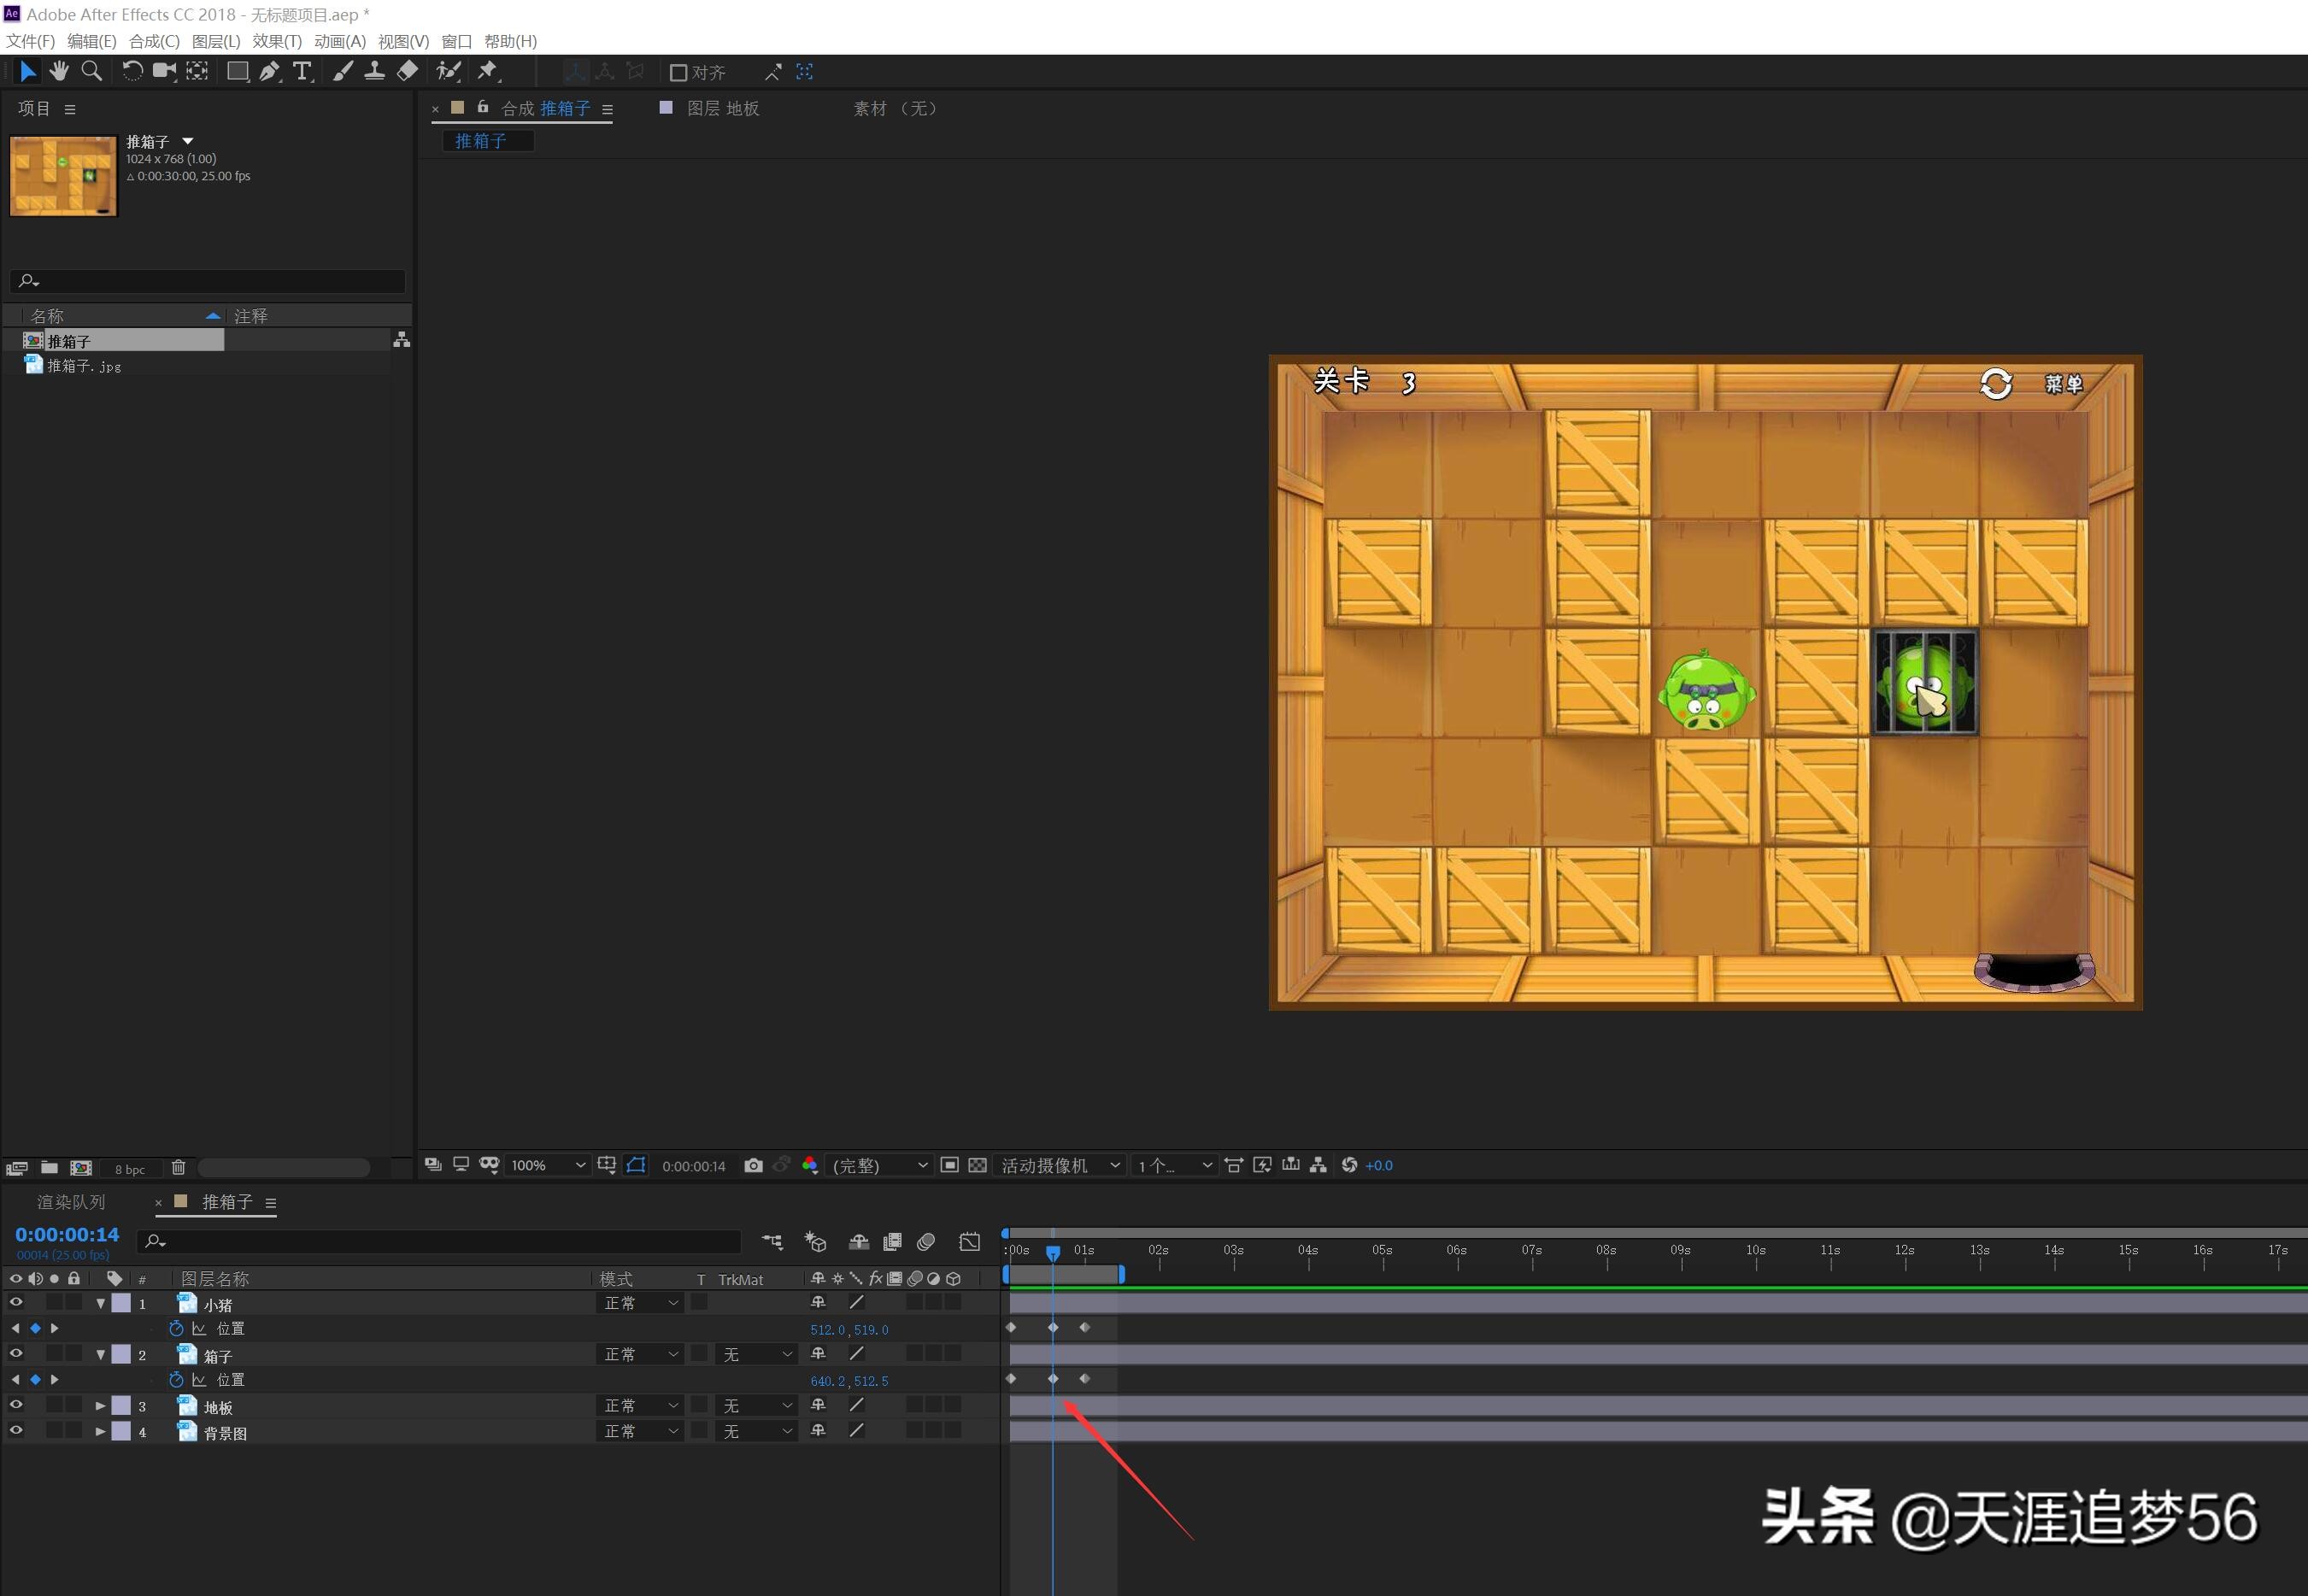Hide the 地板 layer with eye icon
The image size is (2308, 1596).
[x=16, y=1405]
